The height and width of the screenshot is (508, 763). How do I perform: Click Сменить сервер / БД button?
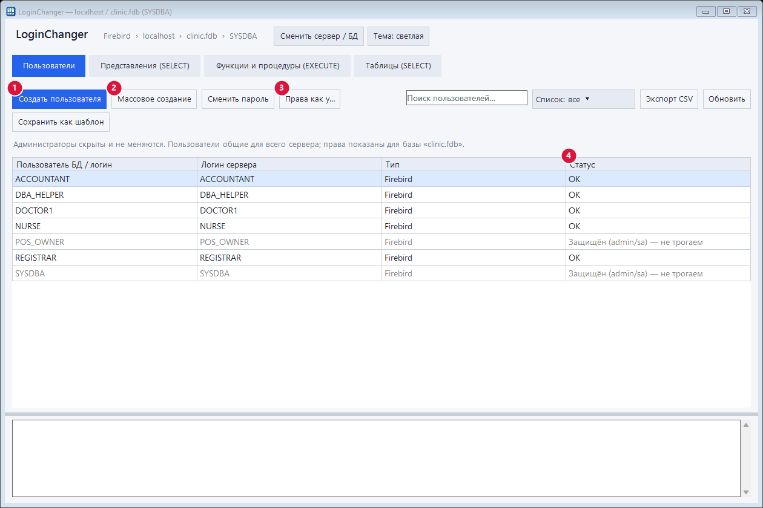[x=319, y=36]
